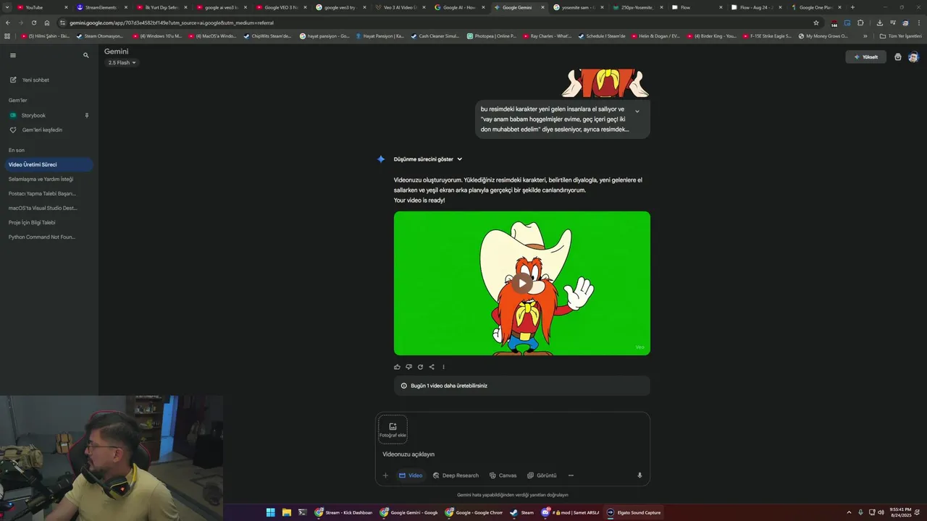Image resolution: width=927 pixels, height=521 pixels.
Task: Open a new browser tab
Action: click(x=852, y=7)
